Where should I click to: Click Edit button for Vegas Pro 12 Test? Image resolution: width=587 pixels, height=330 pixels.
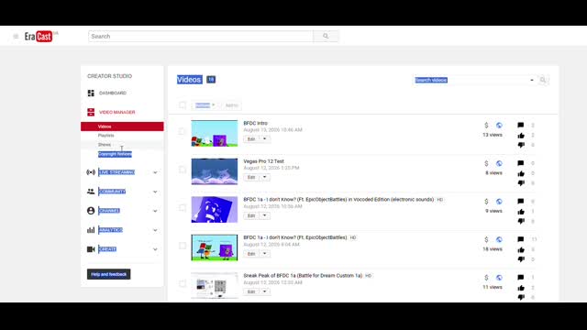251,177
